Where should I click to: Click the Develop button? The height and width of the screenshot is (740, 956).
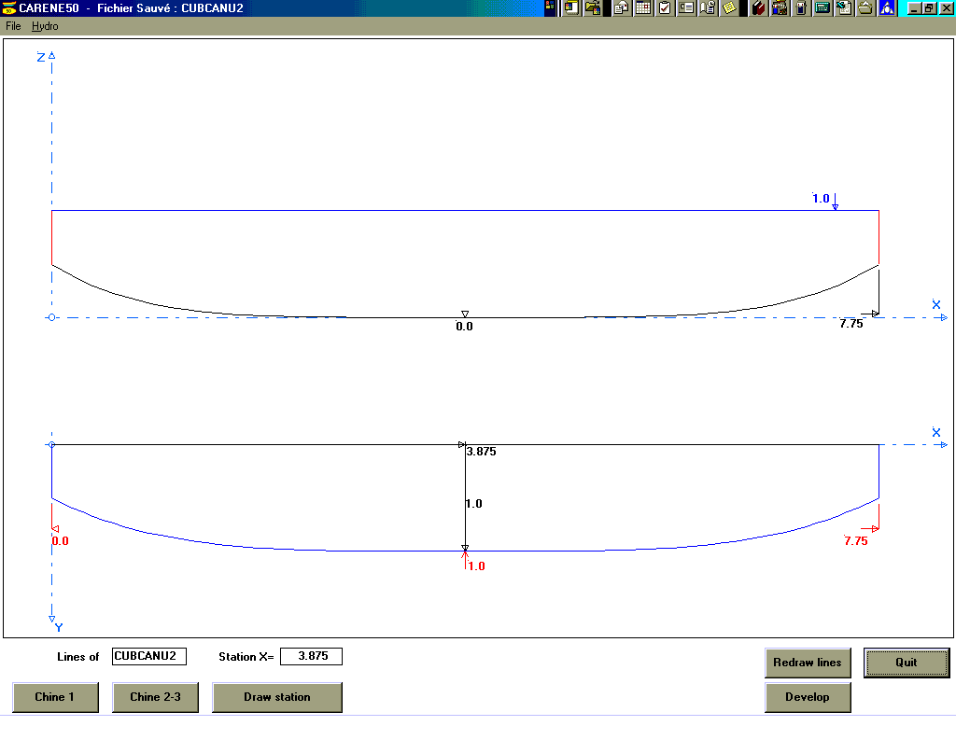(x=808, y=697)
